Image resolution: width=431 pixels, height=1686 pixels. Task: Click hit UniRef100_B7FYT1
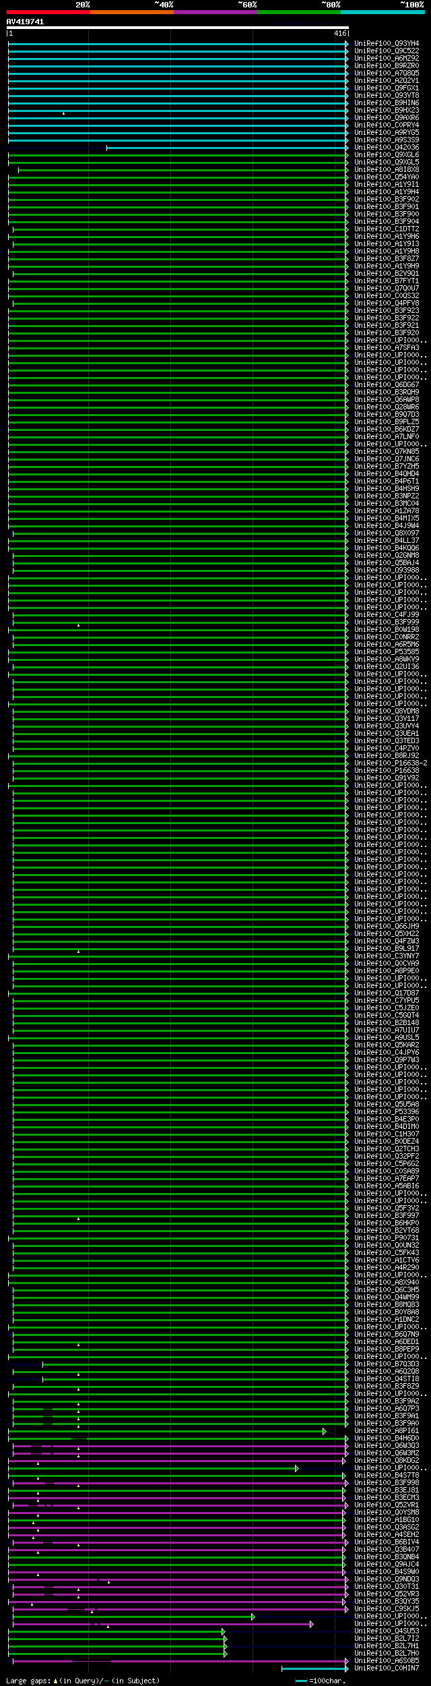387,281
